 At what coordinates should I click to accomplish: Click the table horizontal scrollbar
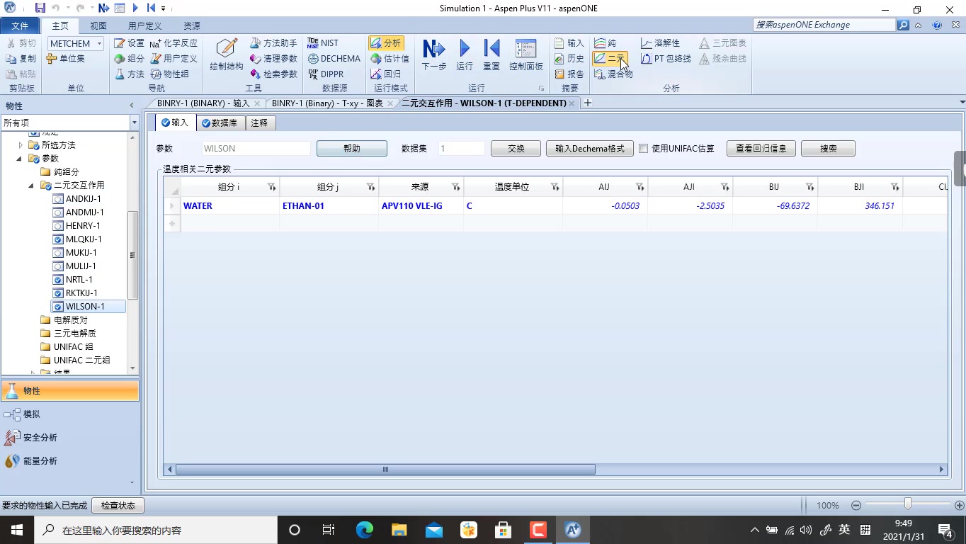tap(385, 469)
